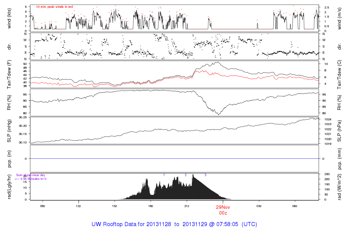Select the "Tair/Tdew (F)" axis label

(9, 73)
